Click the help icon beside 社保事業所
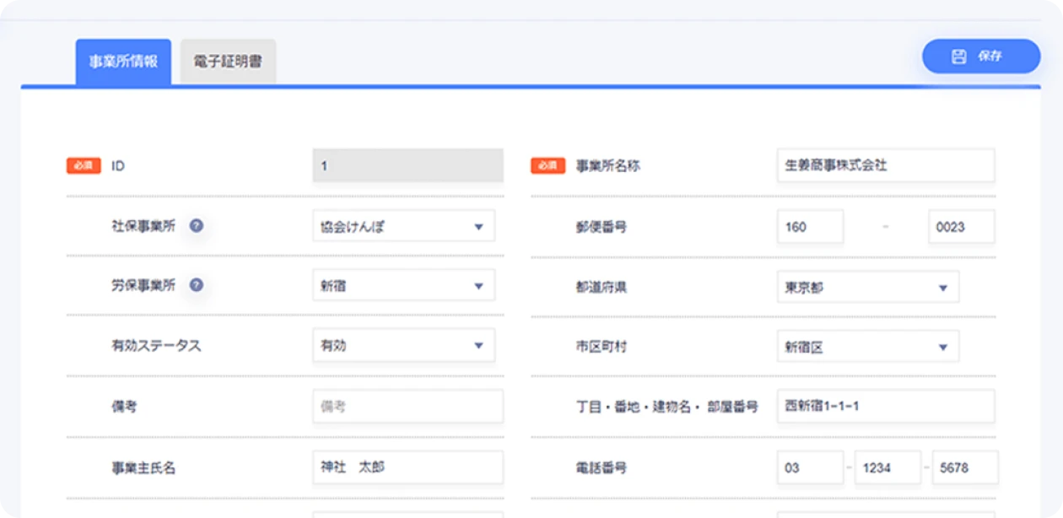The width and height of the screenshot is (1063, 518). tap(197, 226)
